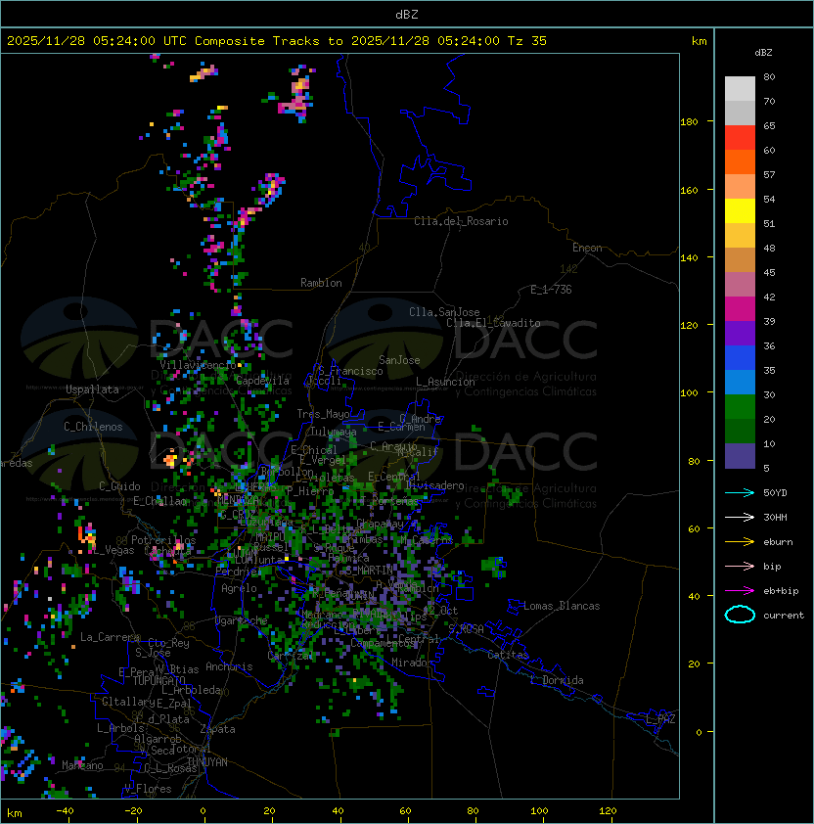This screenshot has height=824, width=814.
Task: Click the bottom slate-purple swatch above 5
Action: pos(740,456)
